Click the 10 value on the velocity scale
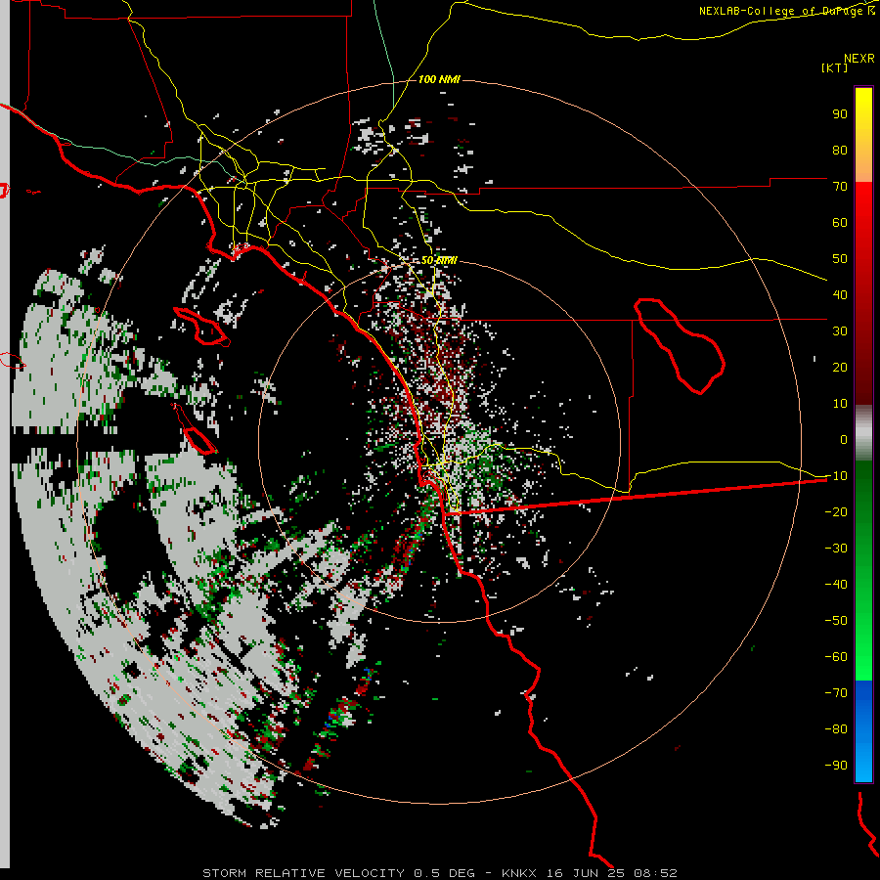The image size is (880, 880). (x=840, y=404)
